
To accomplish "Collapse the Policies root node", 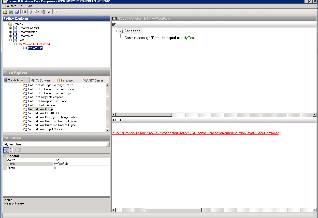I will coord(6,24).
